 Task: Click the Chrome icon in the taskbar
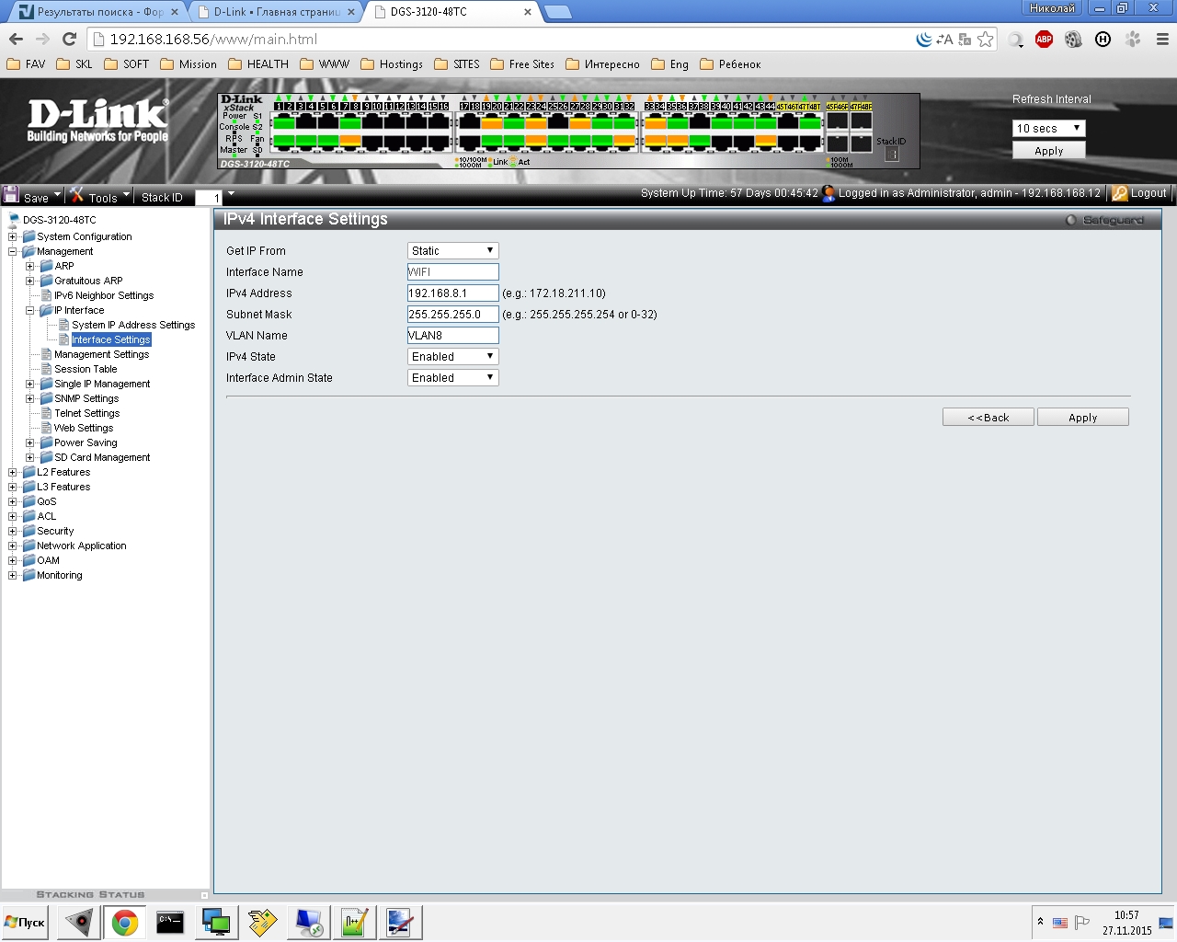(125, 922)
